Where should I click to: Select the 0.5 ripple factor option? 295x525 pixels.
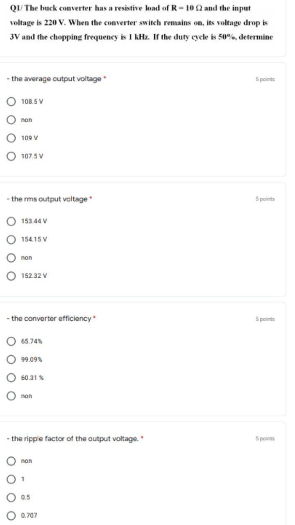click(x=12, y=497)
